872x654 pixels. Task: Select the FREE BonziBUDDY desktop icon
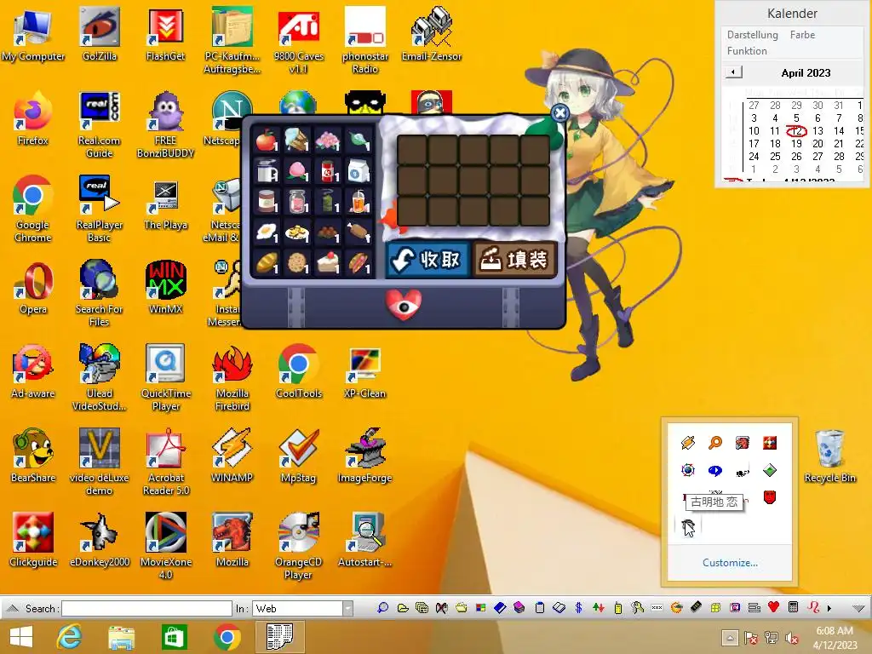(165, 126)
